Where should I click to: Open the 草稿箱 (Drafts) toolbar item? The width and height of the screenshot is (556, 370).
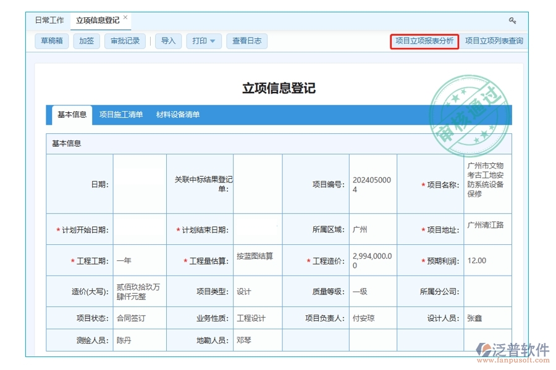click(51, 41)
